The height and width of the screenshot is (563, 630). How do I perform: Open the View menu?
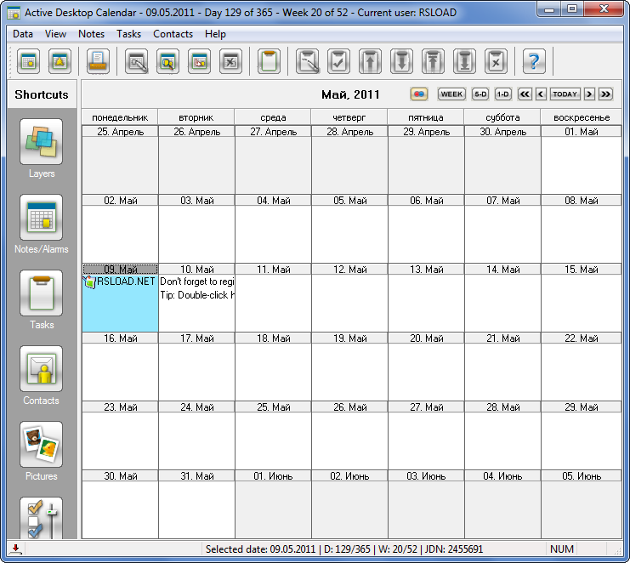pos(55,34)
